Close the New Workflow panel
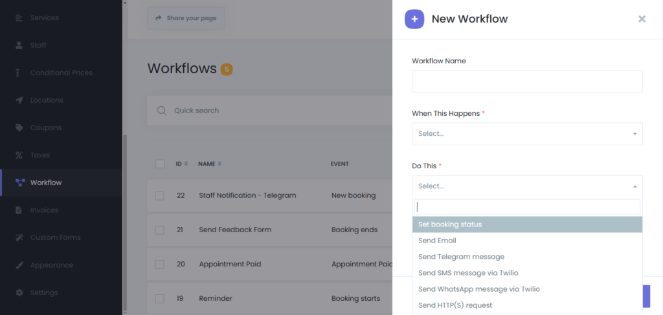The width and height of the screenshot is (663, 315). click(x=642, y=19)
